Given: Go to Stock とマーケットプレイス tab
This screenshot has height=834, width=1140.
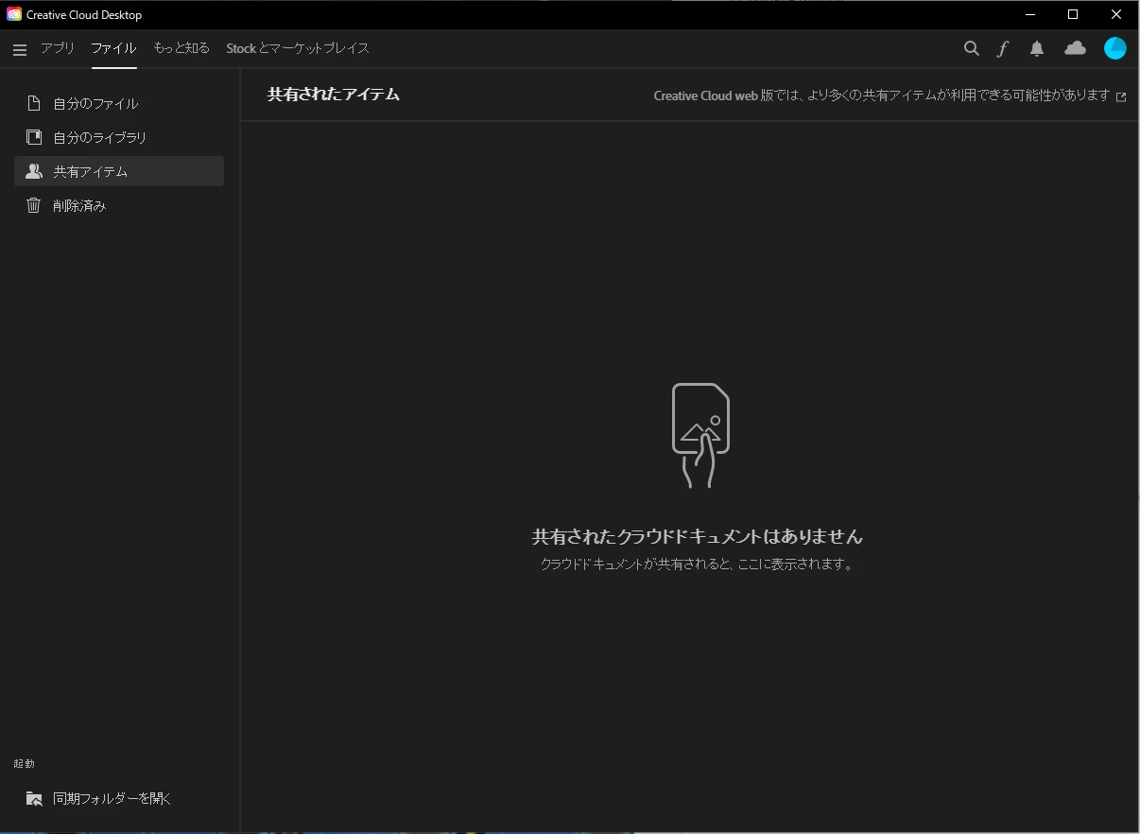Looking at the screenshot, I should tap(298, 48).
